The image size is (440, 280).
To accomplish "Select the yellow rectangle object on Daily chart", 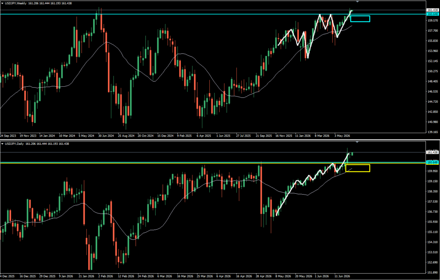I will click(358, 168).
